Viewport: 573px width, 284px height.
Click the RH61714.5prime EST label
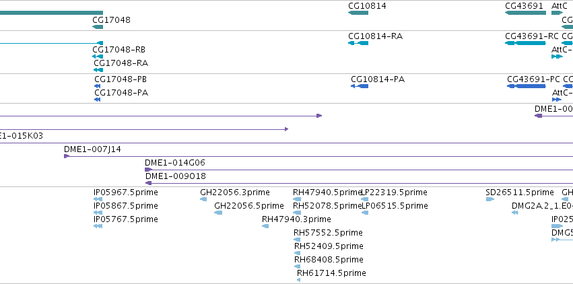[331, 273]
